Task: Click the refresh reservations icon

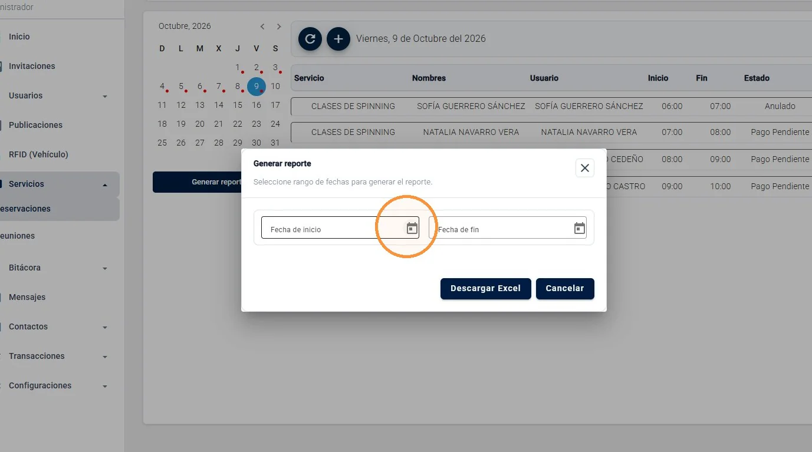Action: [310, 39]
